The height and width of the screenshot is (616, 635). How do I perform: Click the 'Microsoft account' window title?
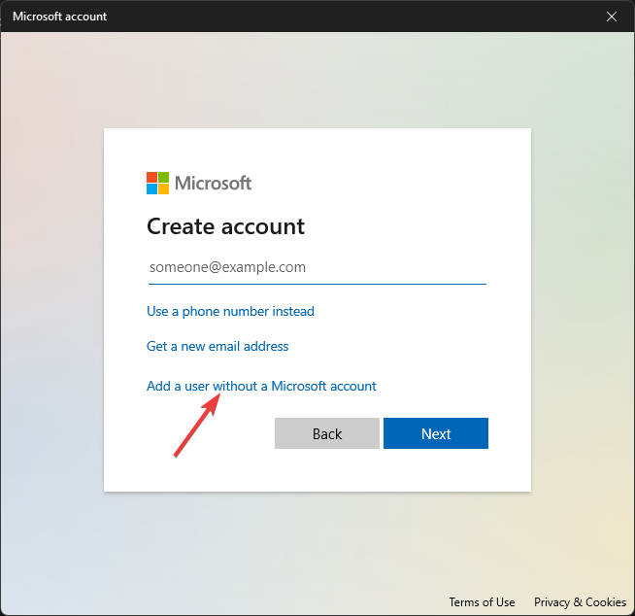pyautogui.click(x=60, y=17)
